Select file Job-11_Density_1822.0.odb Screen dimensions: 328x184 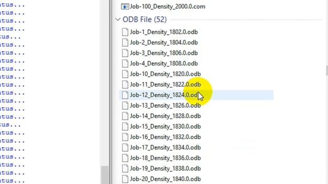165,84
